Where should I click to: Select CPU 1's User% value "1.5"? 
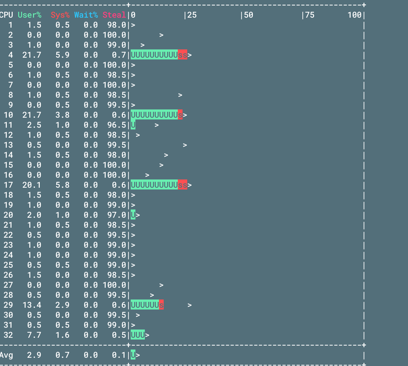tap(34, 25)
